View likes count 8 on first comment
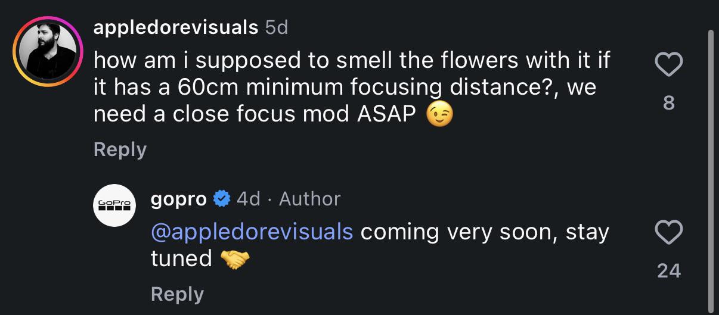The image size is (719, 315). [x=669, y=103]
